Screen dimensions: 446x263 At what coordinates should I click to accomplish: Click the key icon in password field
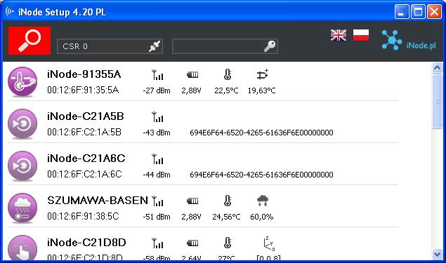(270, 46)
